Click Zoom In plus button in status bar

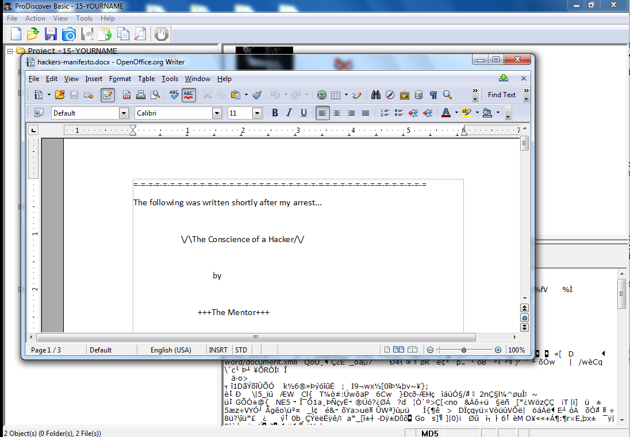click(x=498, y=350)
